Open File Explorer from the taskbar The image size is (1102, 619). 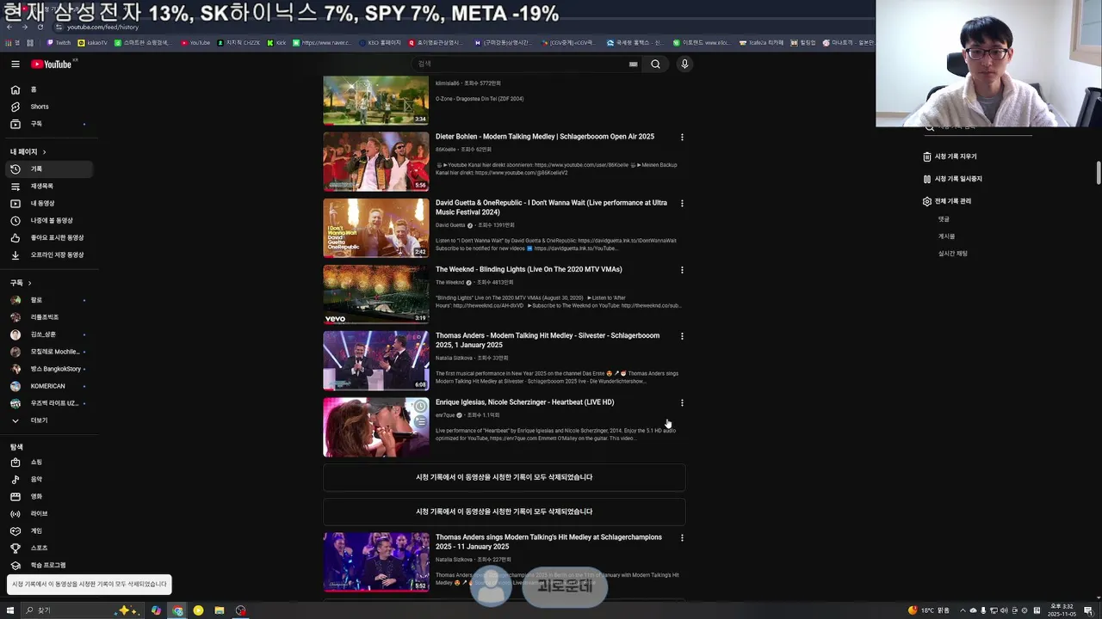pos(220,610)
